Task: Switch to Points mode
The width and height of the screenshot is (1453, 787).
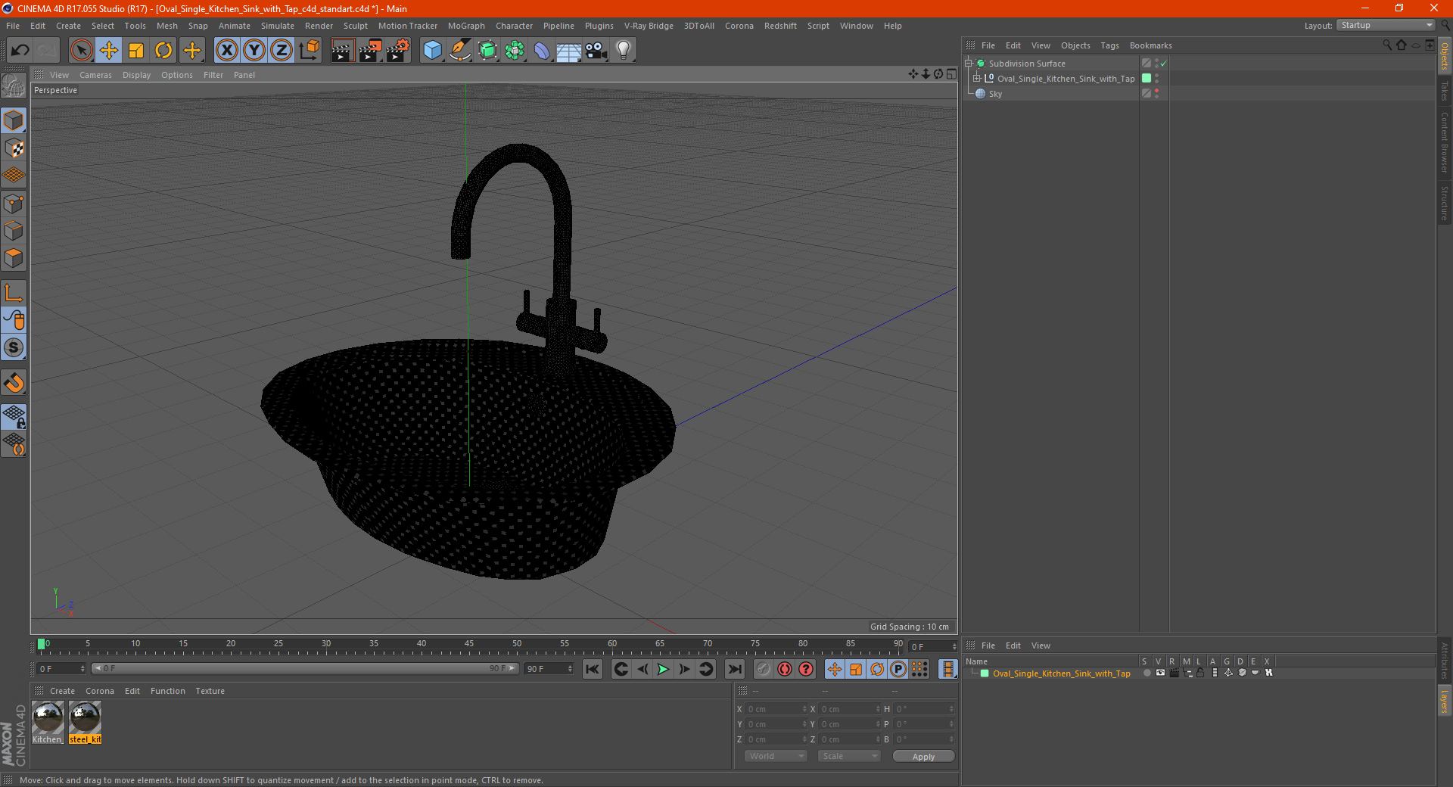Action: 14,203
